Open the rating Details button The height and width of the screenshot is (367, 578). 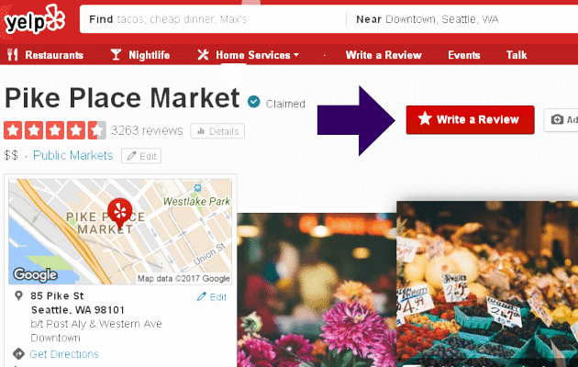pyautogui.click(x=217, y=131)
